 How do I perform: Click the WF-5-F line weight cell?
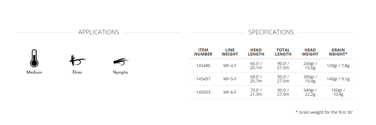230,79
